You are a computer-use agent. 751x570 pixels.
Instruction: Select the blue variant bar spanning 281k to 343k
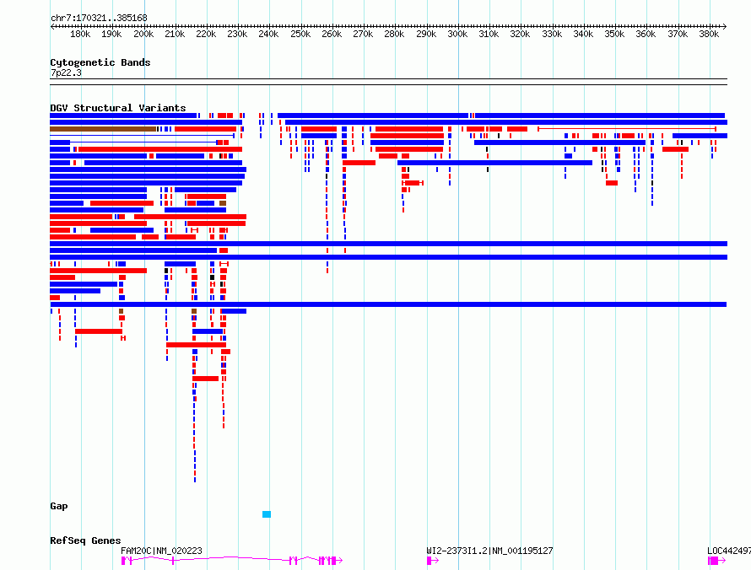(494, 163)
